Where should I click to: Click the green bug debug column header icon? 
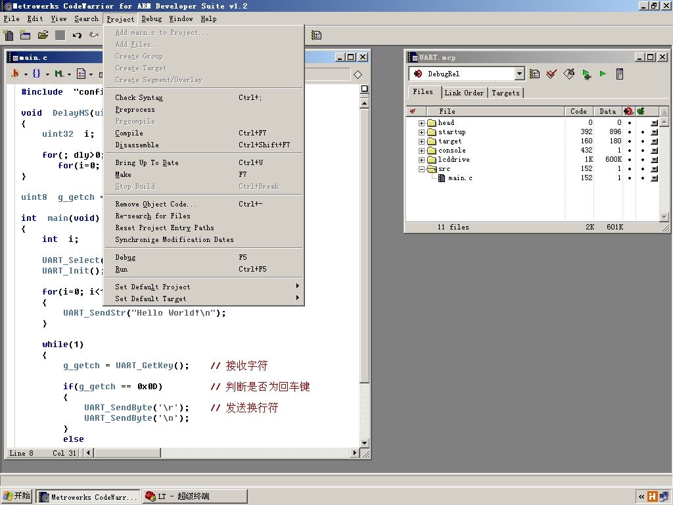coord(640,111)
